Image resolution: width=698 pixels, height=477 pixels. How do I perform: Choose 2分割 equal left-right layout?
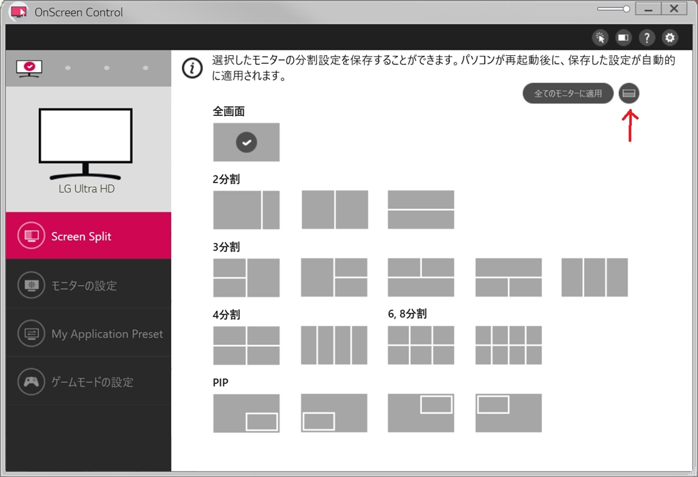(x=335, y=210)
